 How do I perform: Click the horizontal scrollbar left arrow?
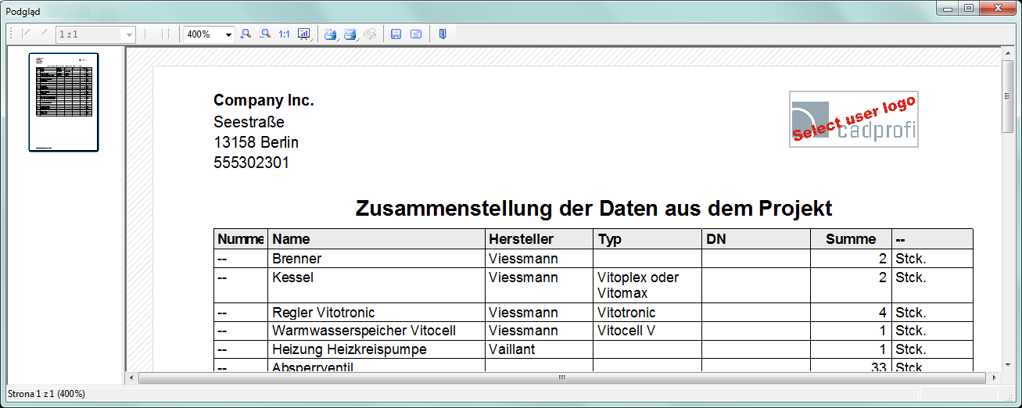coord(132,378)
